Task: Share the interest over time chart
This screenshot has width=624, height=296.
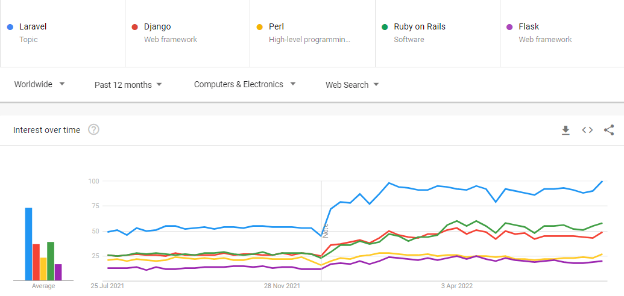Action: [609, 130]
